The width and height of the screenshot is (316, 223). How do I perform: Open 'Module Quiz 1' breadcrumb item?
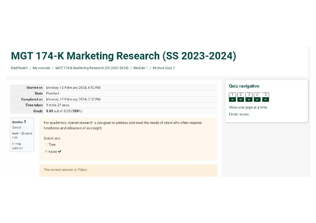click(164, 68)
